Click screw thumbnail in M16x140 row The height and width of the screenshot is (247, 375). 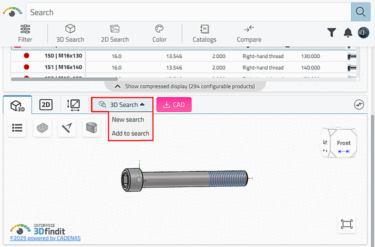tap(352, 67)
